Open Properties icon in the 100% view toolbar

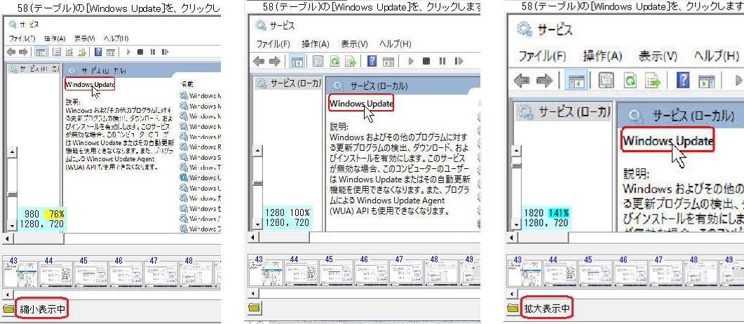coord(318,61)
